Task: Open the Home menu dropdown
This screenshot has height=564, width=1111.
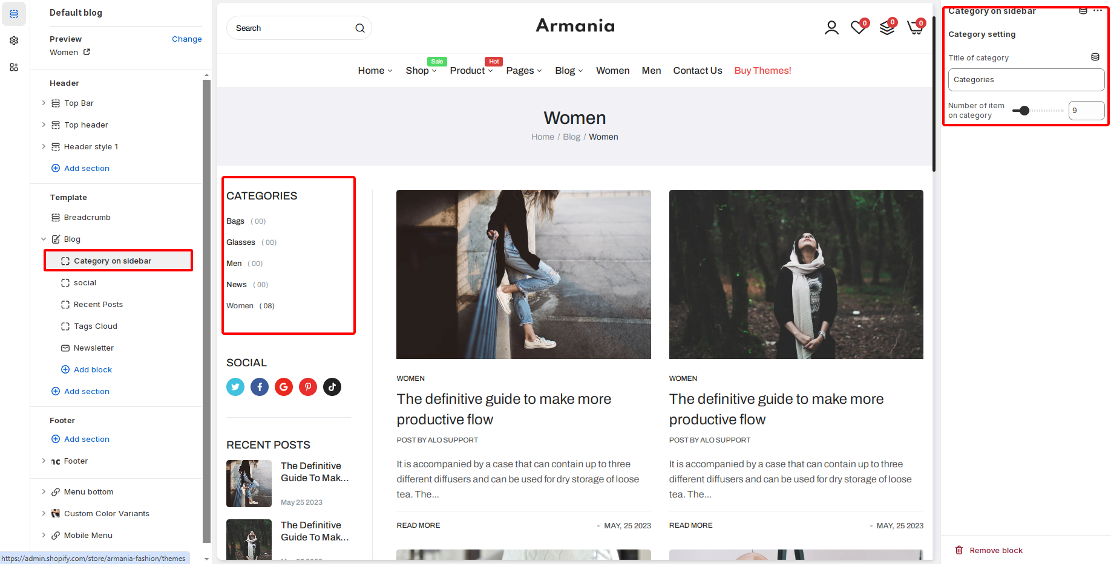Action: point(375,71)
